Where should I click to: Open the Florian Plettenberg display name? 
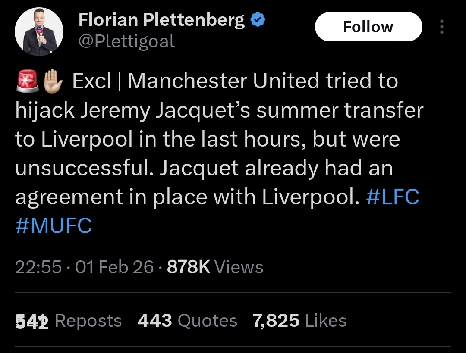pos(161,20)
